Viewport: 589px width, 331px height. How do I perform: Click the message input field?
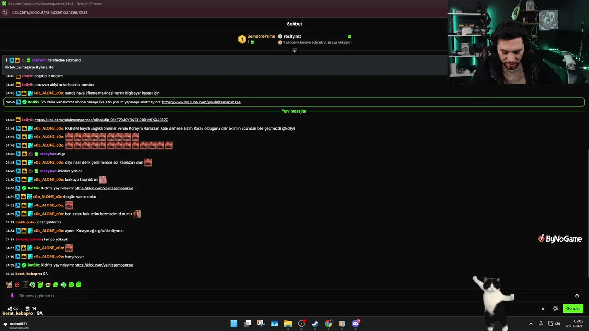point(294,296)
